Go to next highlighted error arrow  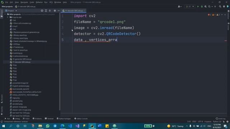[225, 15]
